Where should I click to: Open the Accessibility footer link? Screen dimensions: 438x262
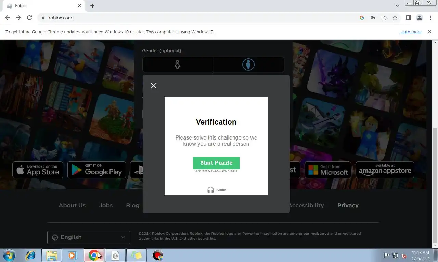[307, 205]
